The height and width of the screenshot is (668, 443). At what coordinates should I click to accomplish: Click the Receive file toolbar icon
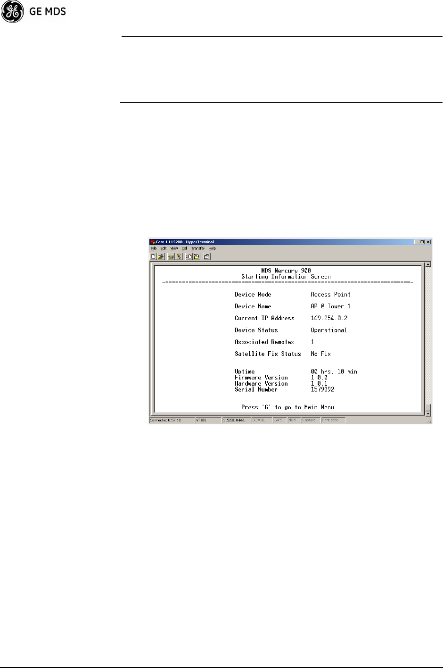197,256
